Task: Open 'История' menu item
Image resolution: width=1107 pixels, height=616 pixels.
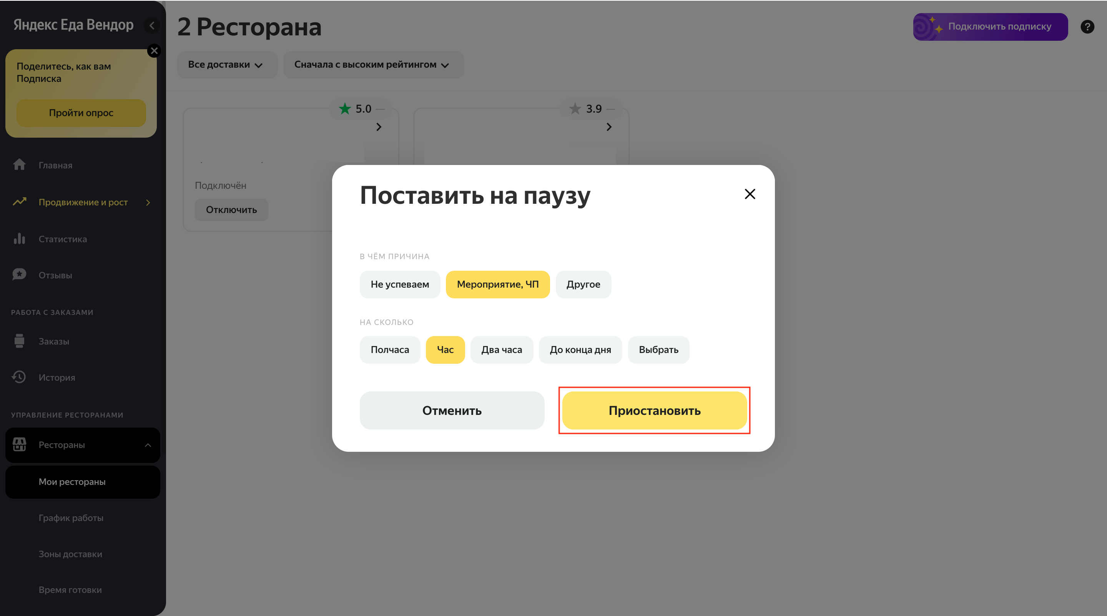Action: coord(57,378)
